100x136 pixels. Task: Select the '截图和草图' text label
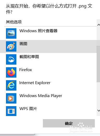point(29,57)
